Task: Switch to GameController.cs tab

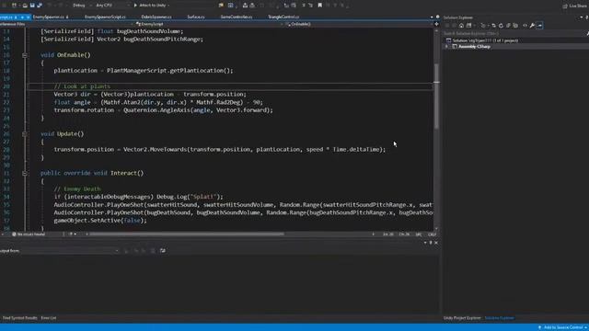Action: coord(237,17)
